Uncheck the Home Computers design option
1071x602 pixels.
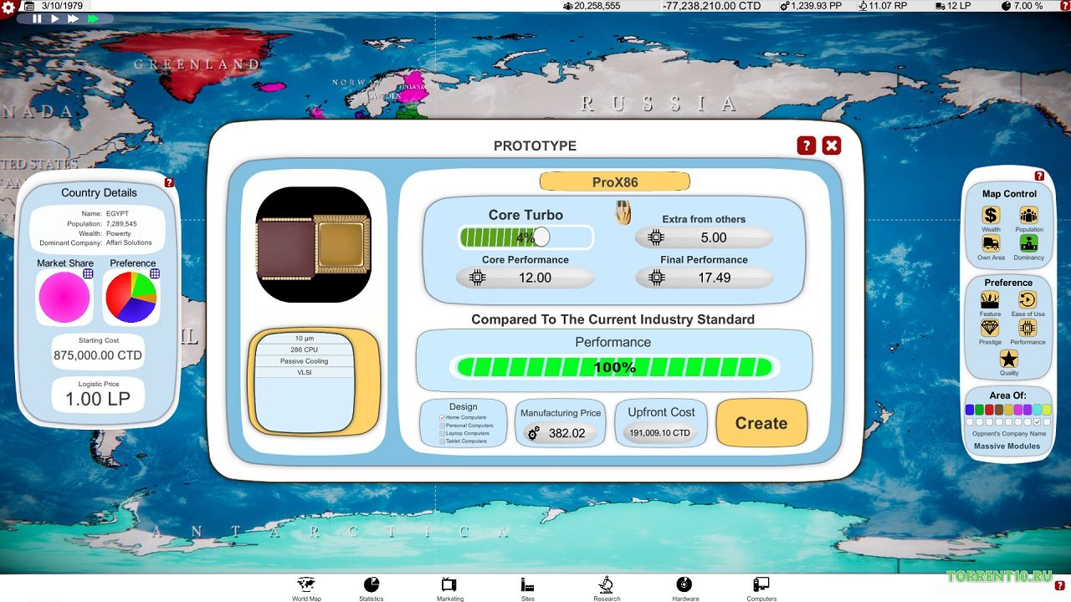tap(443, 417)
